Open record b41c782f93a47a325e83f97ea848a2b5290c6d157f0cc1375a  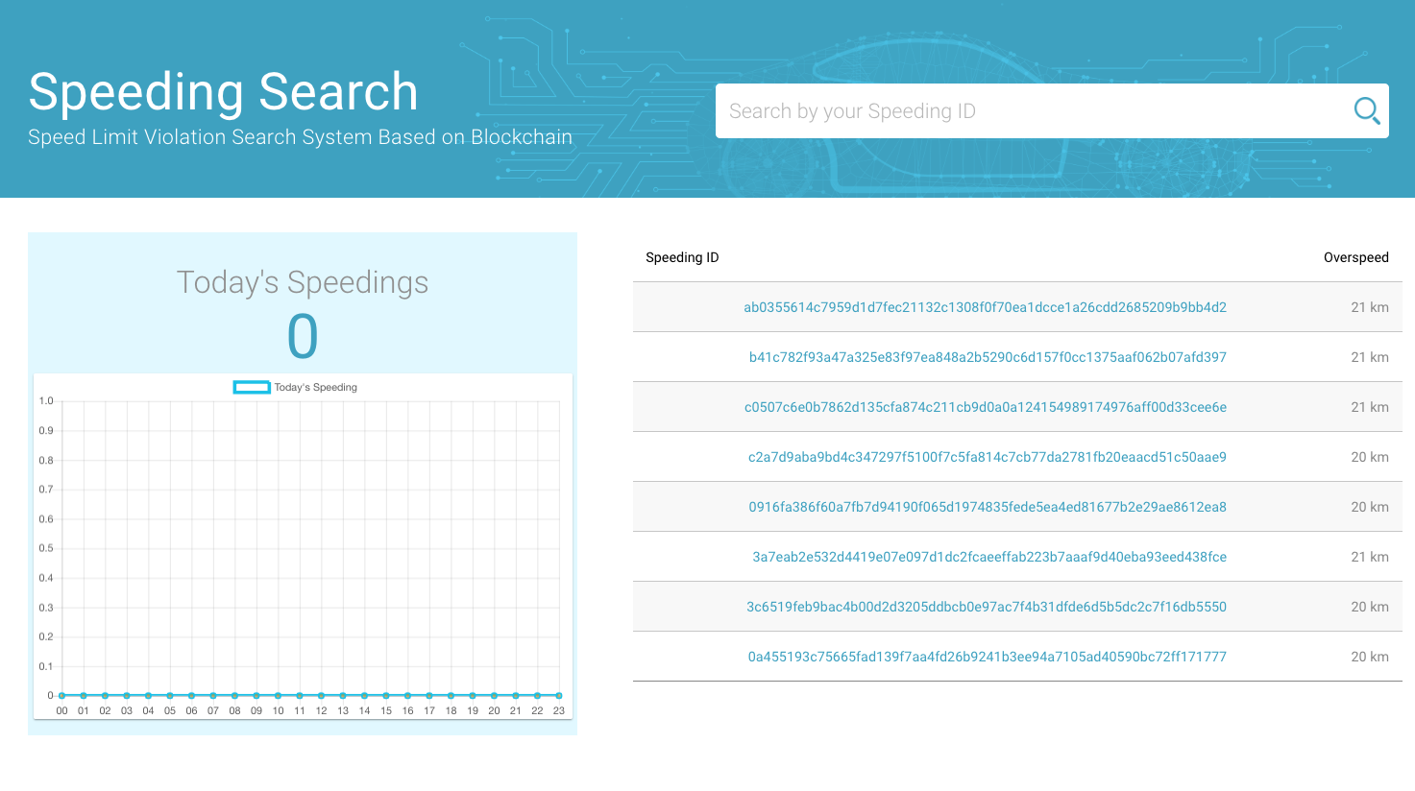985,357
